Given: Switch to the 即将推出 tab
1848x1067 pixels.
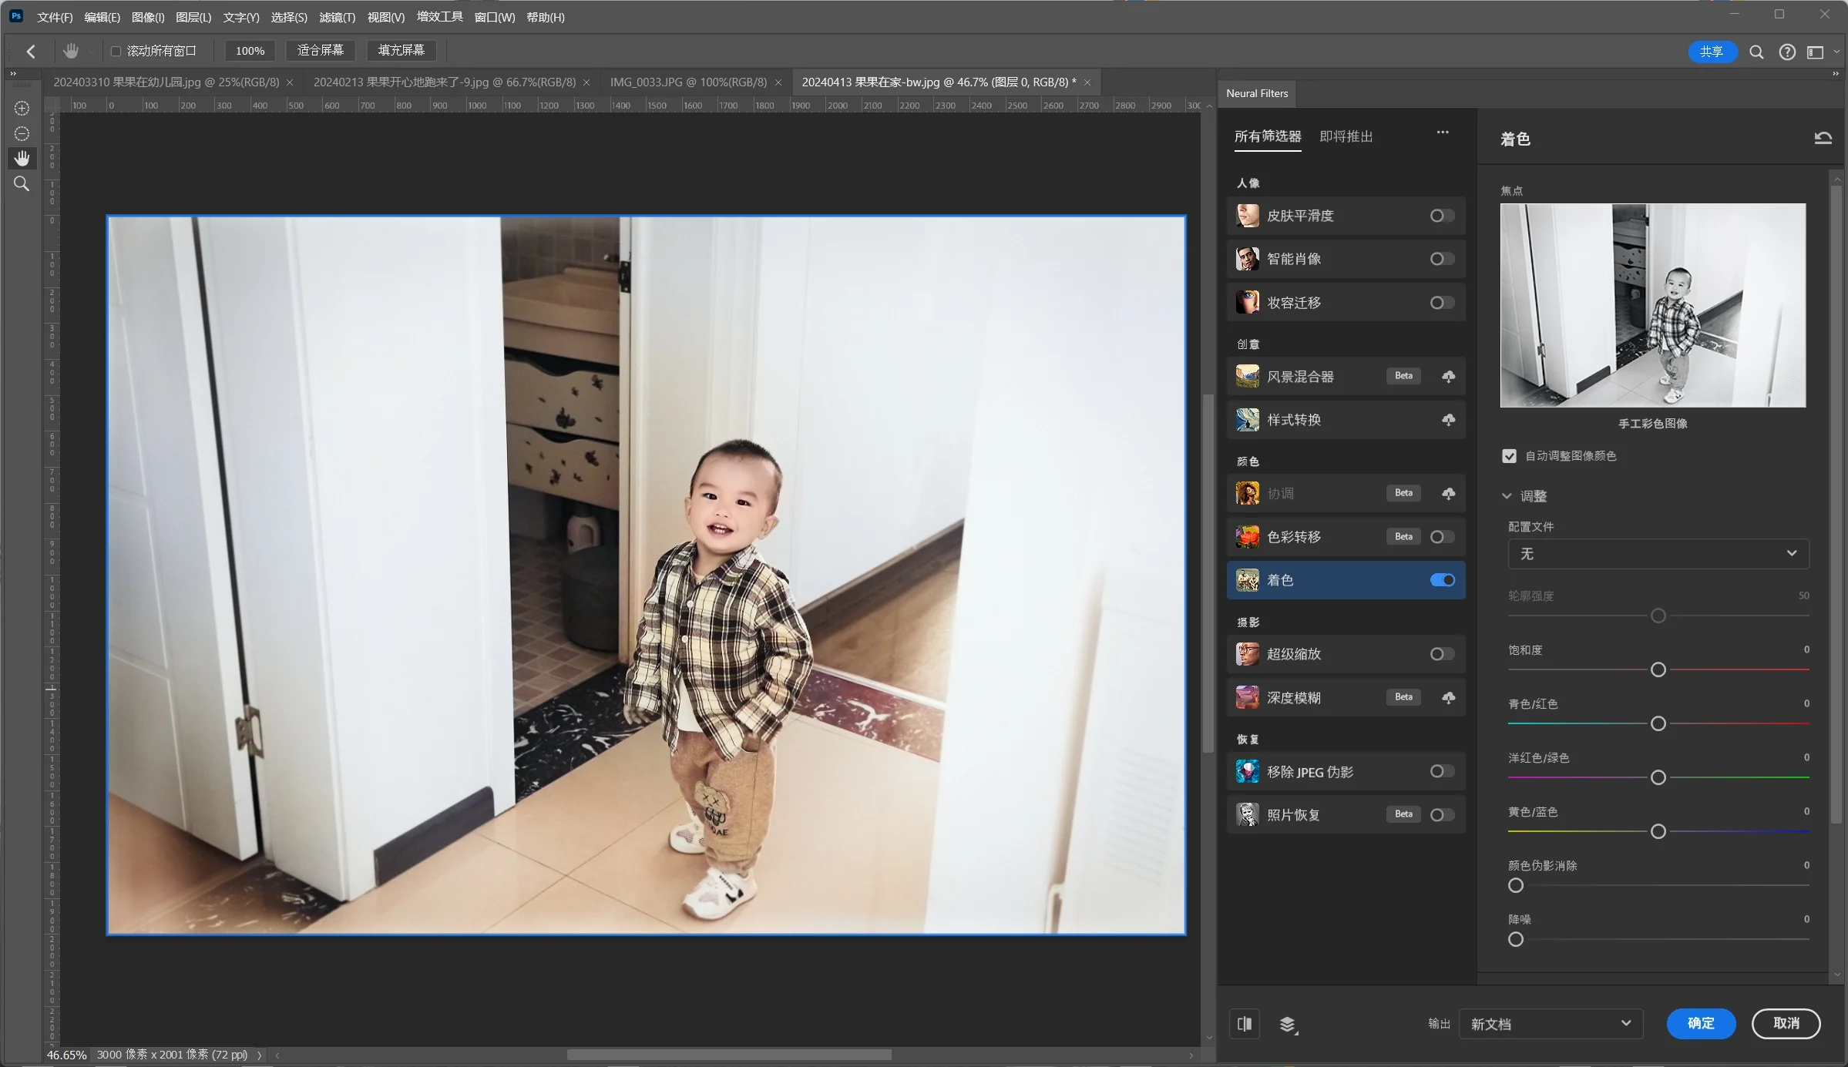Looking at the screenshot, I should tap(1347, 136).
